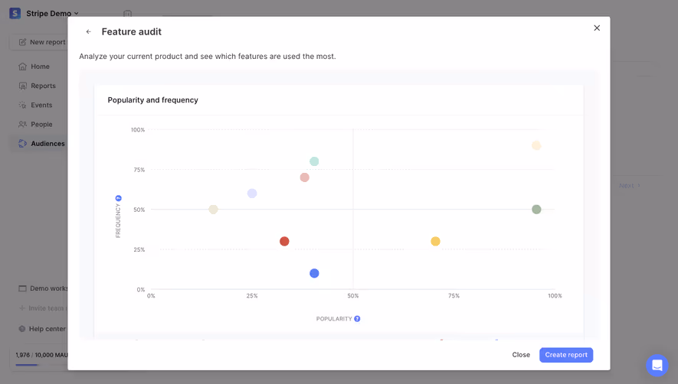678x384 pixels.
Task: Open the Frequency help question icon
Action: 119,198
